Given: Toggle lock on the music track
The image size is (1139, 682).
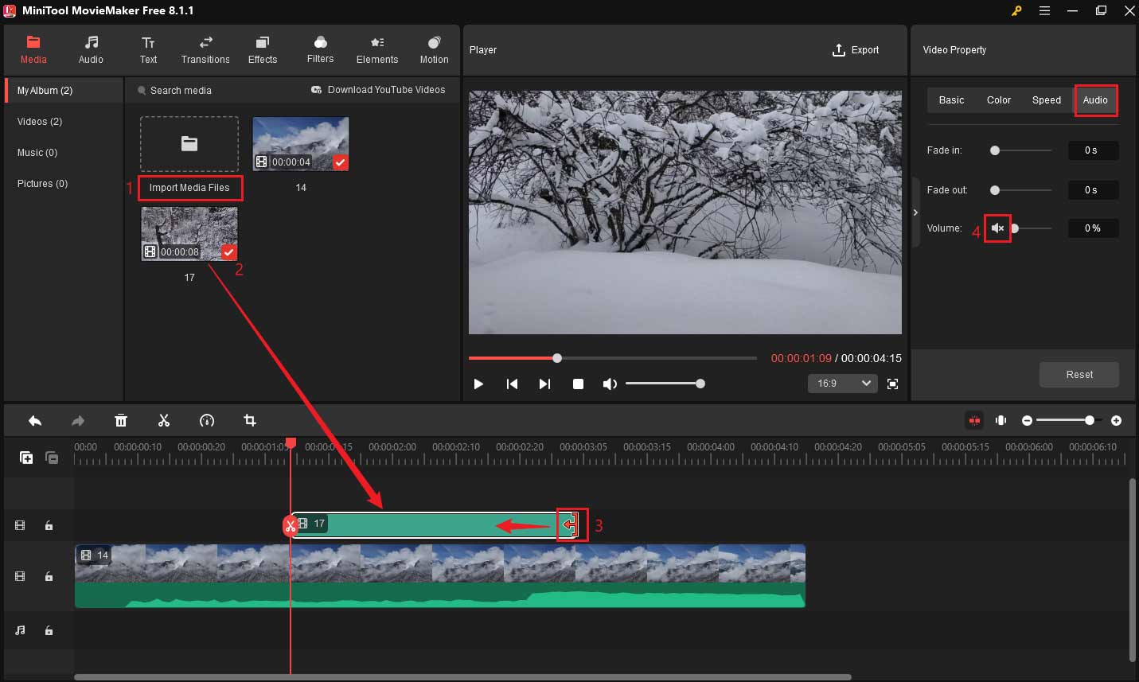Looking at the screenshot, I should coord(49,630).
